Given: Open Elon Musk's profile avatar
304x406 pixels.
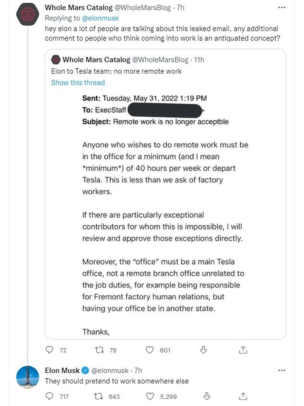Looking at the screenshot, I should click(27, 377).
